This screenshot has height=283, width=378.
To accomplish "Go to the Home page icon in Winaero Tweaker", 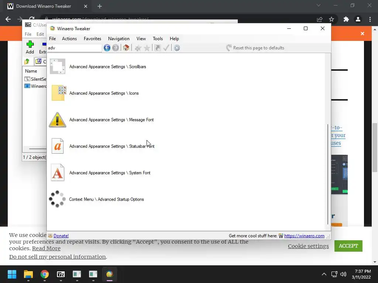I will coord(126,48).
